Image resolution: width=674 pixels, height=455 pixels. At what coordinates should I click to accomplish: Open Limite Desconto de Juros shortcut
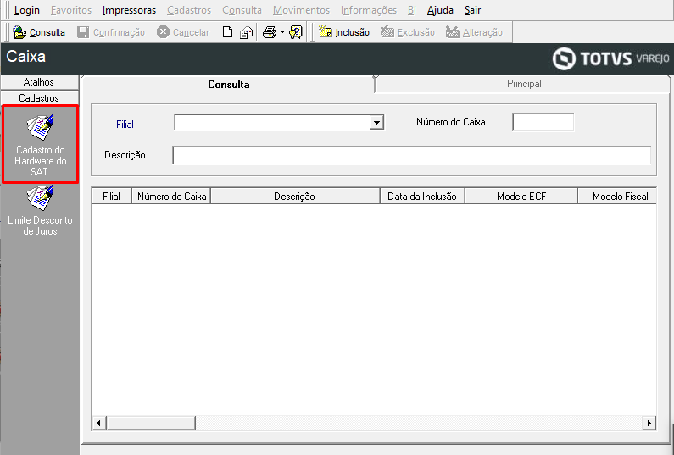[x=40, y=210]
